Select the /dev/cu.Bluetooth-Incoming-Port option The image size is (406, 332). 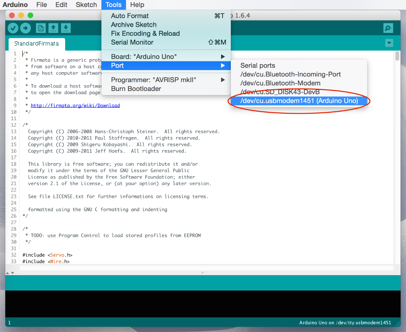click(290, 74)
